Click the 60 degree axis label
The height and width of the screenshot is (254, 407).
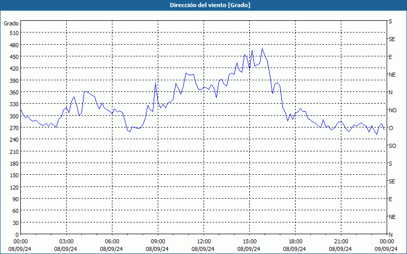16,211
